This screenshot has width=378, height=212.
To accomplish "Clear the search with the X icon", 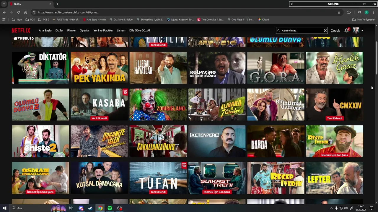I will (x=325, y=31).
